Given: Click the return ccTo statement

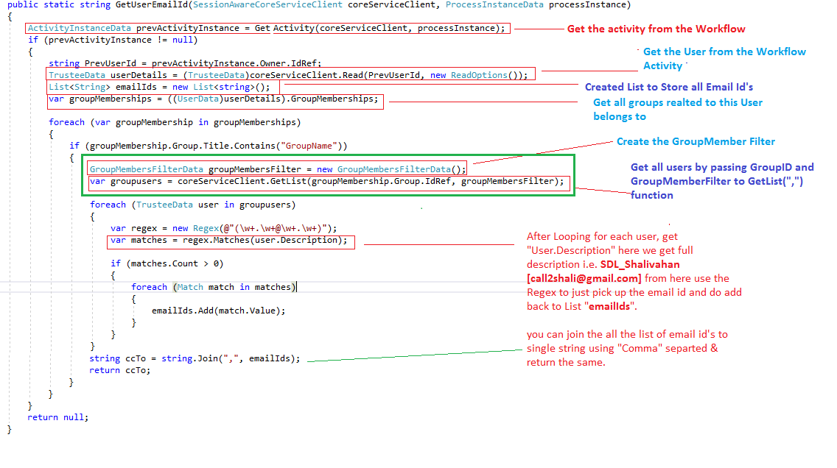Looking at the screenshot, I should pos(120,370).
